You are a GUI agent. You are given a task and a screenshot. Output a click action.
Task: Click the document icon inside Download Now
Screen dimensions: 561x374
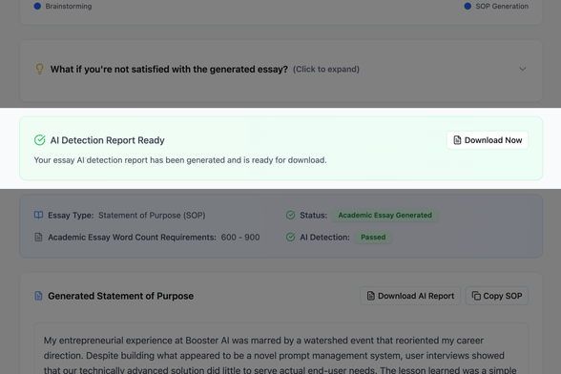coord(457,140)
